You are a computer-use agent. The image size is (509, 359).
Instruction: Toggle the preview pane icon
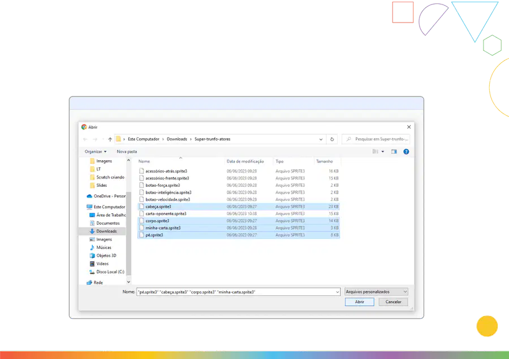point(394,152)
